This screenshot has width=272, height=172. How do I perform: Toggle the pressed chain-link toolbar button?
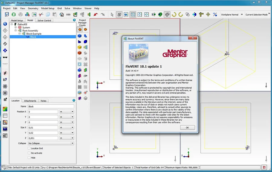tap(119, 14)
